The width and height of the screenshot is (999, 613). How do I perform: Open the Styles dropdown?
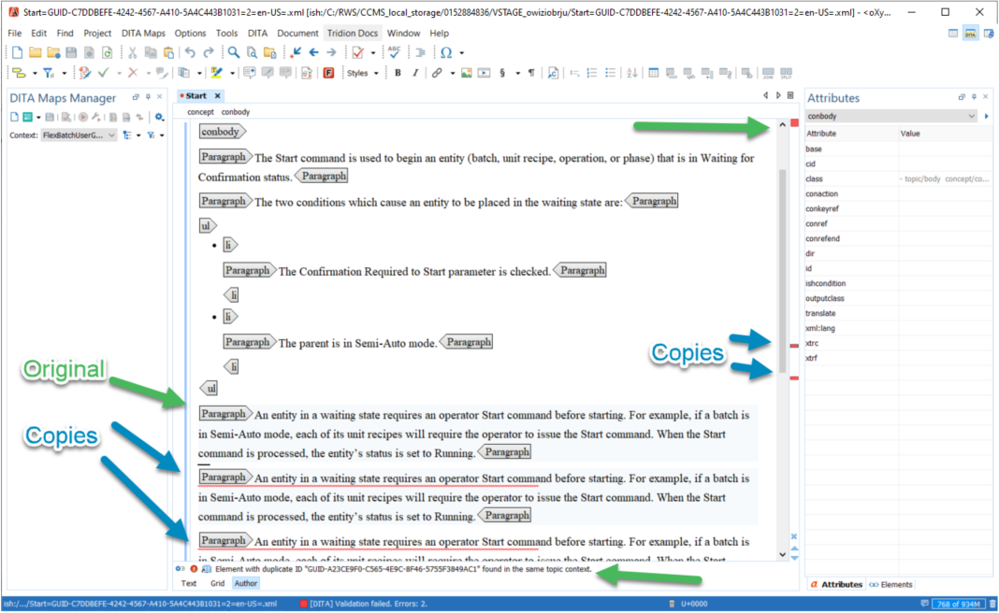tap(362, 73)
